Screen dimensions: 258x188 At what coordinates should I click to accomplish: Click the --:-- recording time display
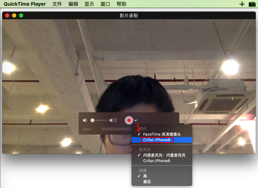click(87, 129)
